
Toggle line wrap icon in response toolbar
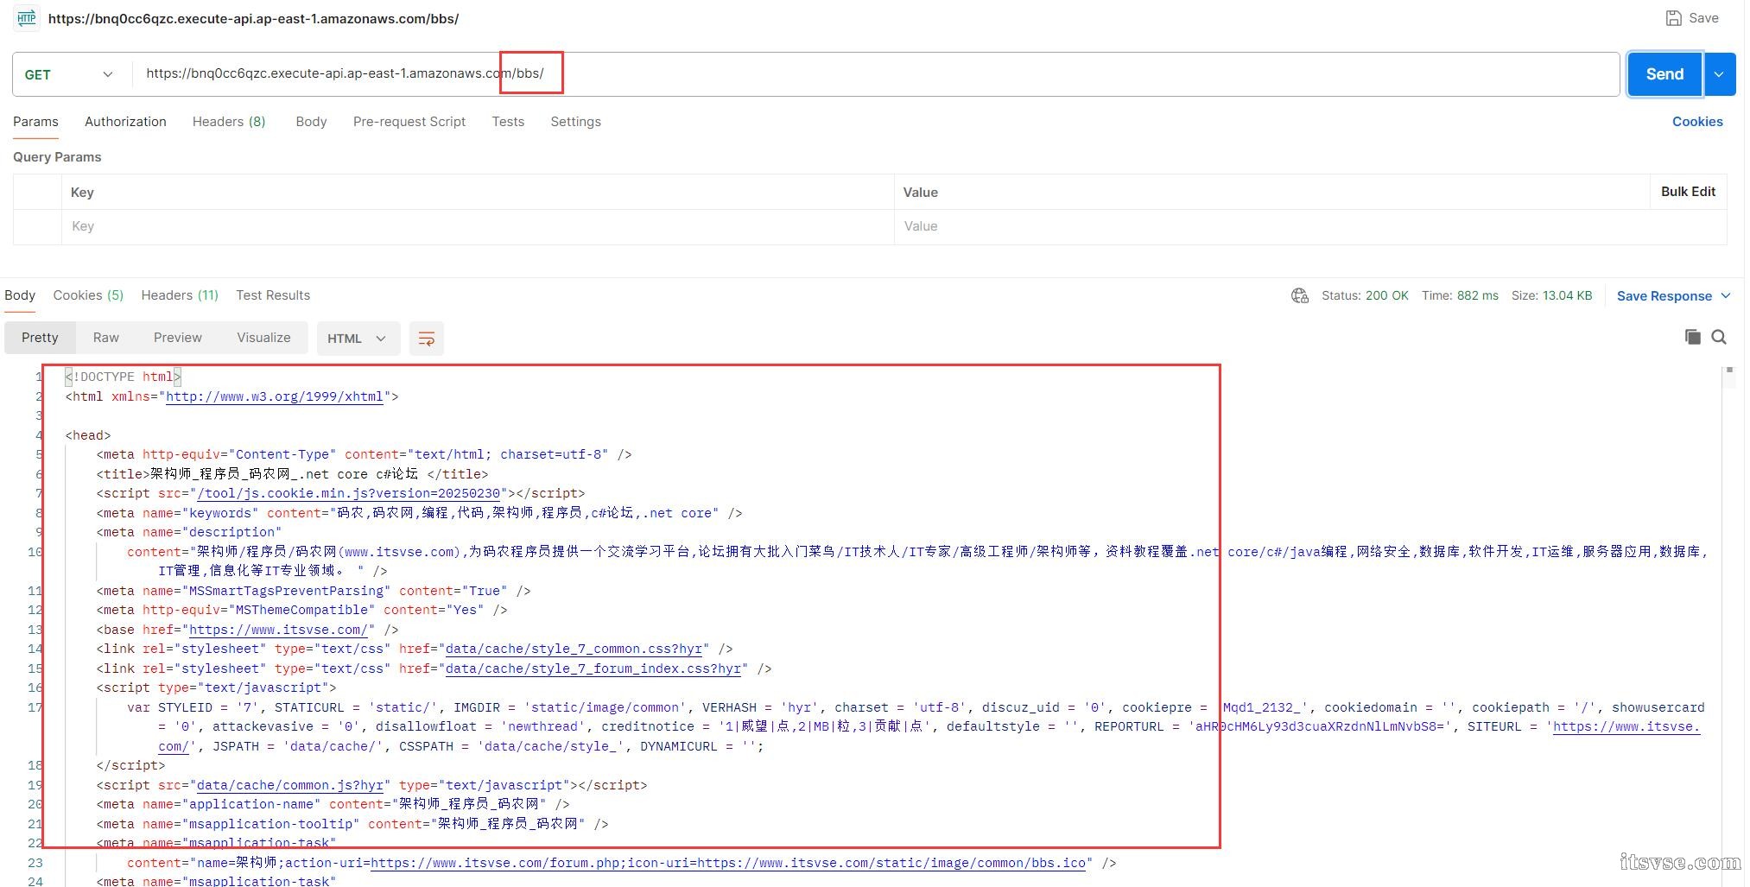point(427,339)
